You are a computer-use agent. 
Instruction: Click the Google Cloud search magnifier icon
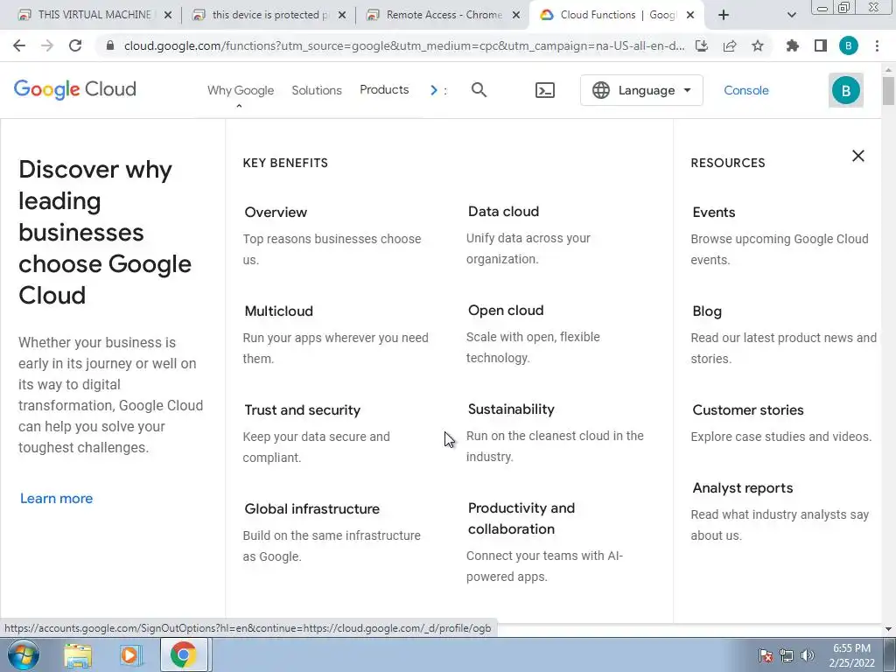[479, 90]
